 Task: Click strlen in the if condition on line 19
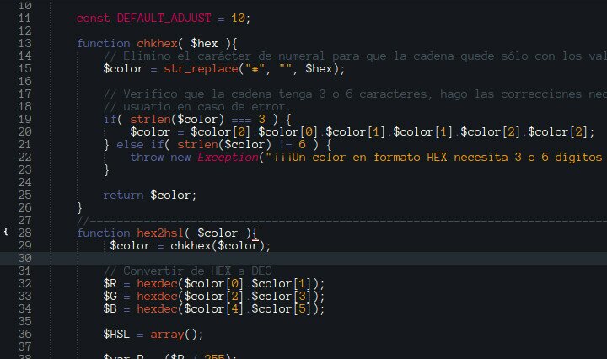click(x=150, y=119)
